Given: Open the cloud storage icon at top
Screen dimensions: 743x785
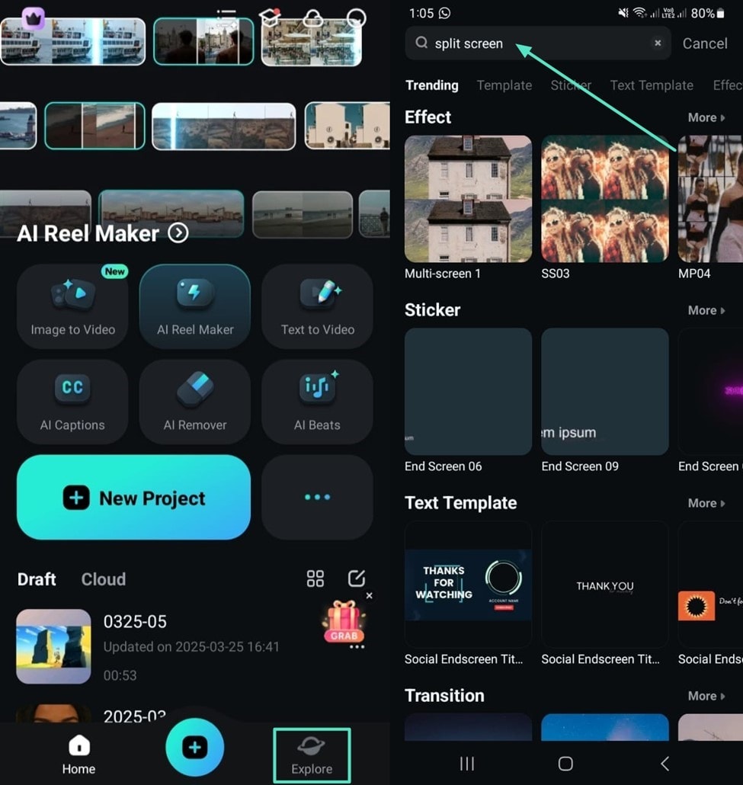Looking at the screenshot, I should [x=313, y=18].
